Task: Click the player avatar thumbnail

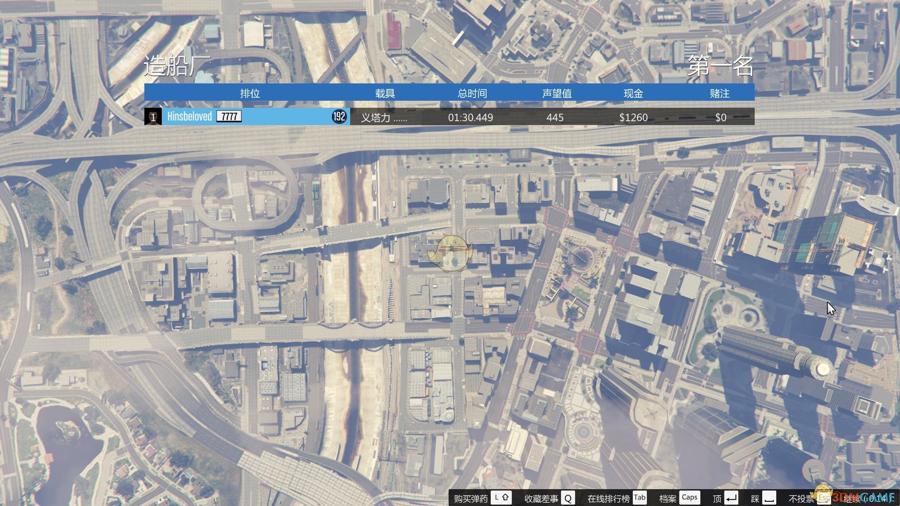Action: (x=153, y=117)
